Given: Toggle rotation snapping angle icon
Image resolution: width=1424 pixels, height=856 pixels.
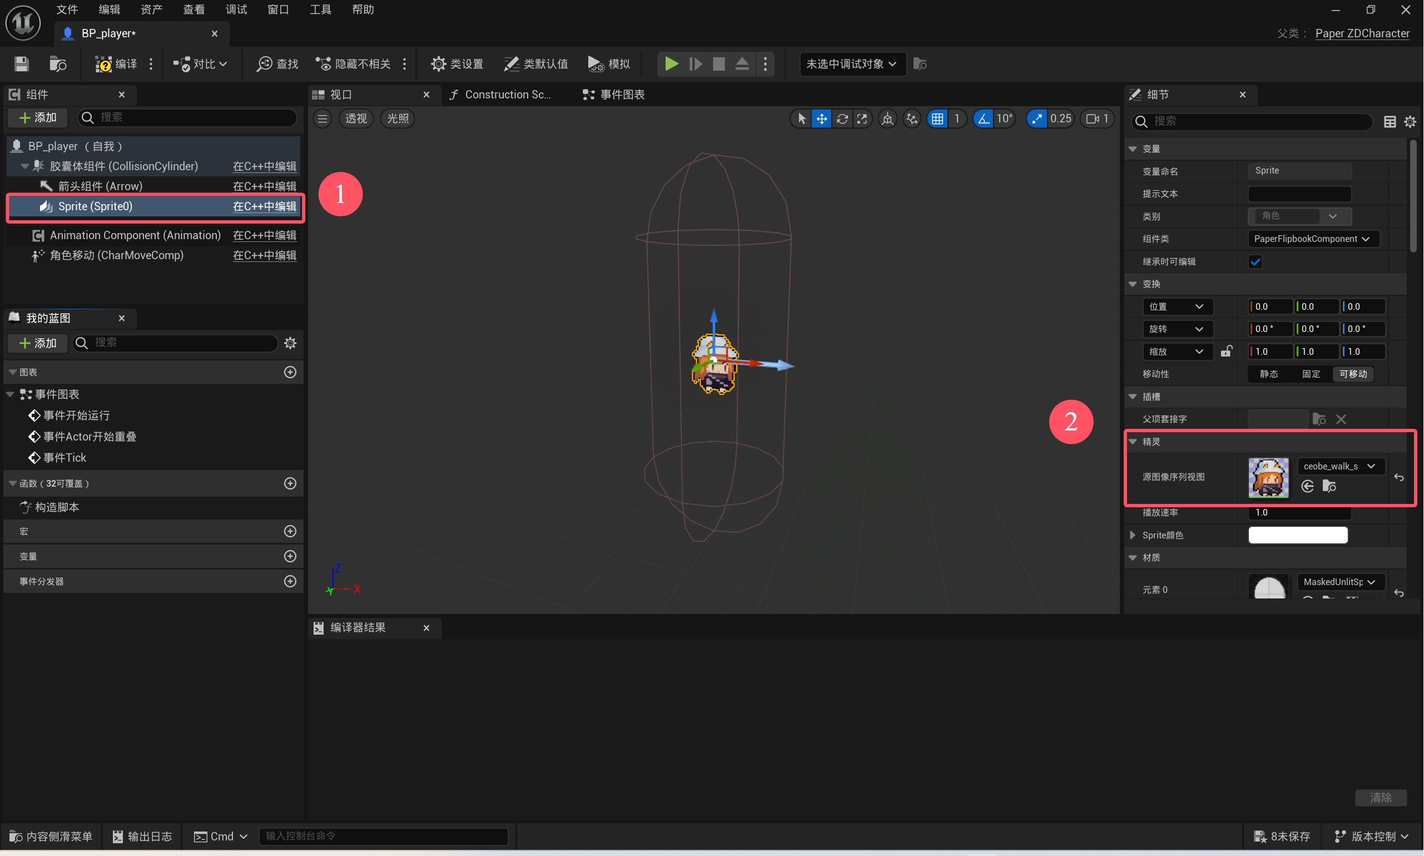Looking at the screenshot, I should click(984, 119).
